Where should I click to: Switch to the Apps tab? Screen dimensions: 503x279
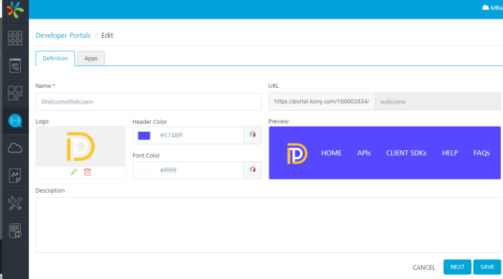91,58
